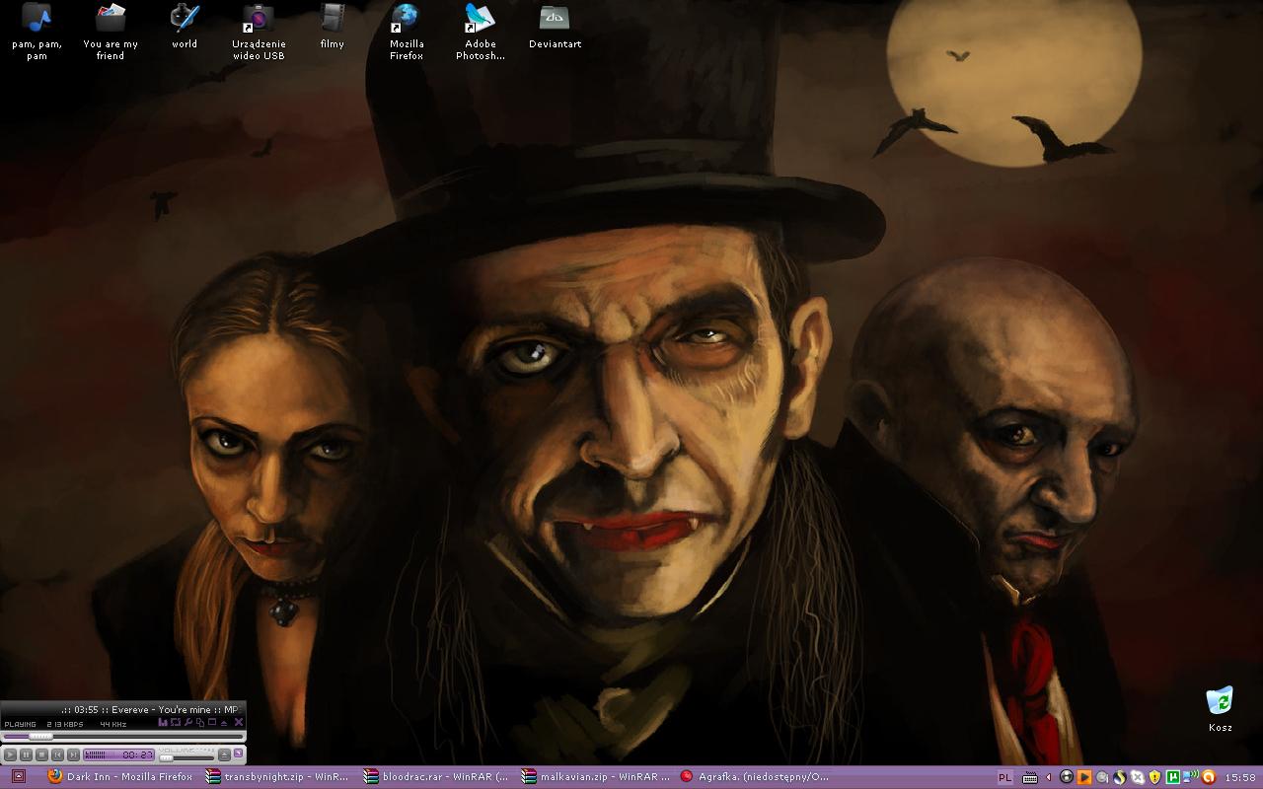1263x789 pixels.
Task: Click the round grey disc tray icon
Action: coord(1067,777)
